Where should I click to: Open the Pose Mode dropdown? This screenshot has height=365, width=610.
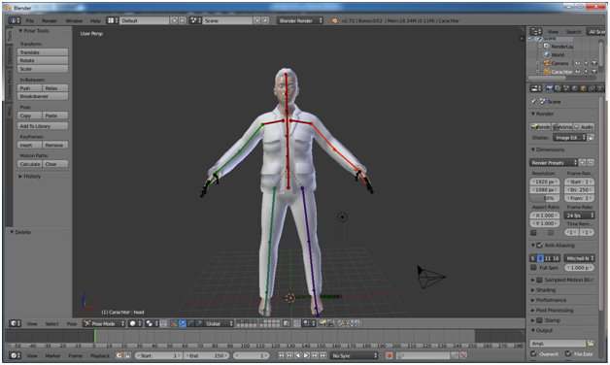(x=104, y=323)
